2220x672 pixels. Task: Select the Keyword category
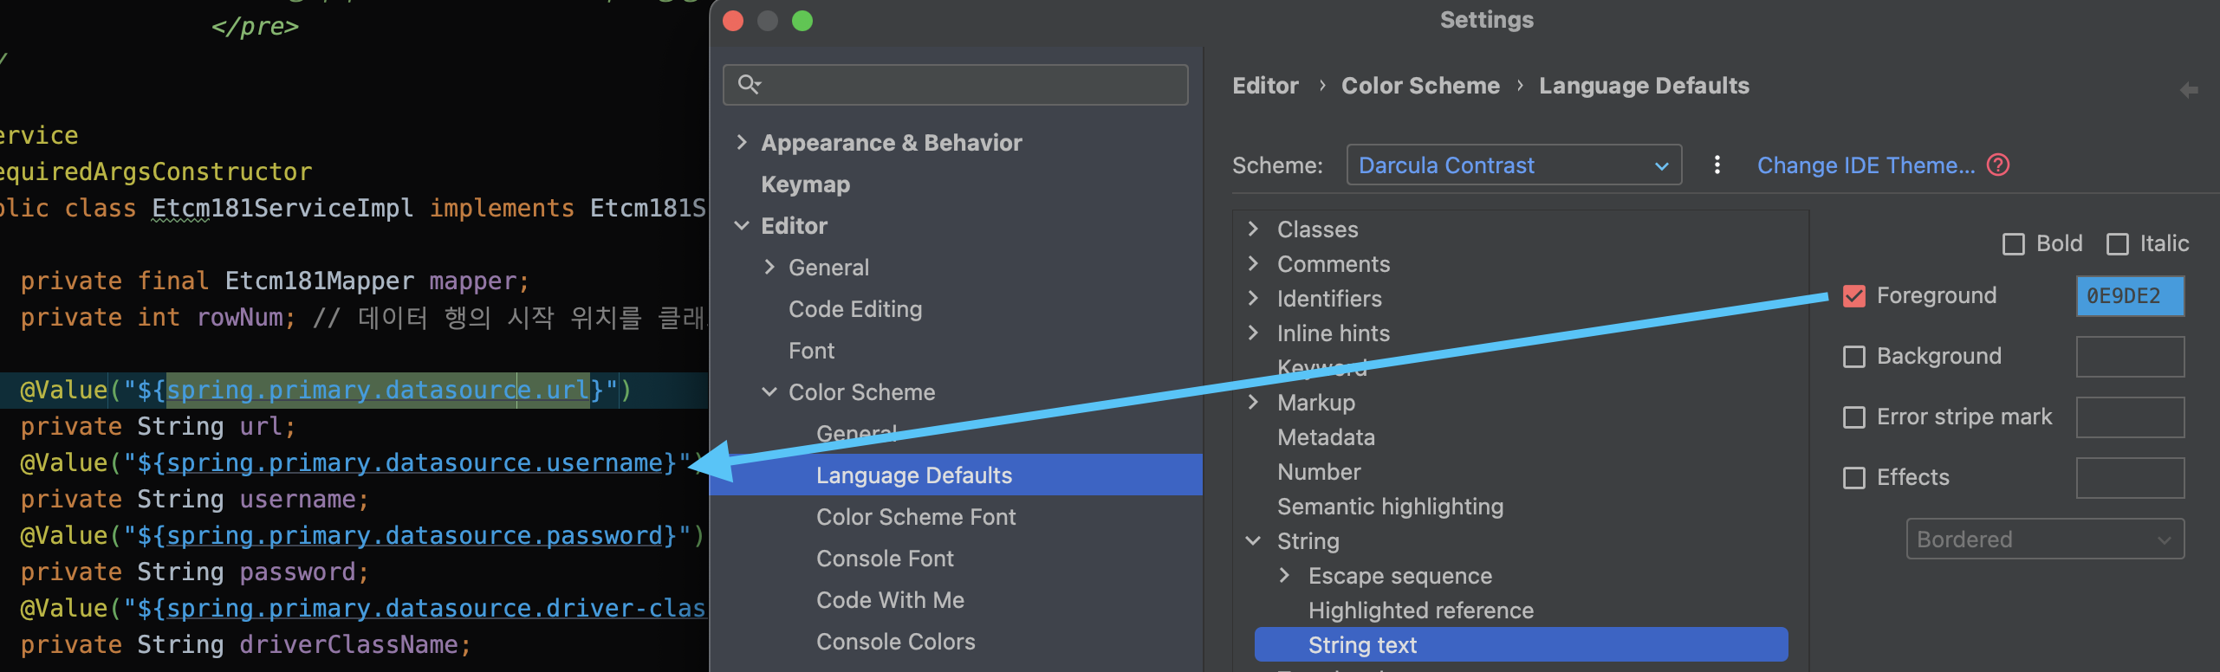pos(1321,367)
